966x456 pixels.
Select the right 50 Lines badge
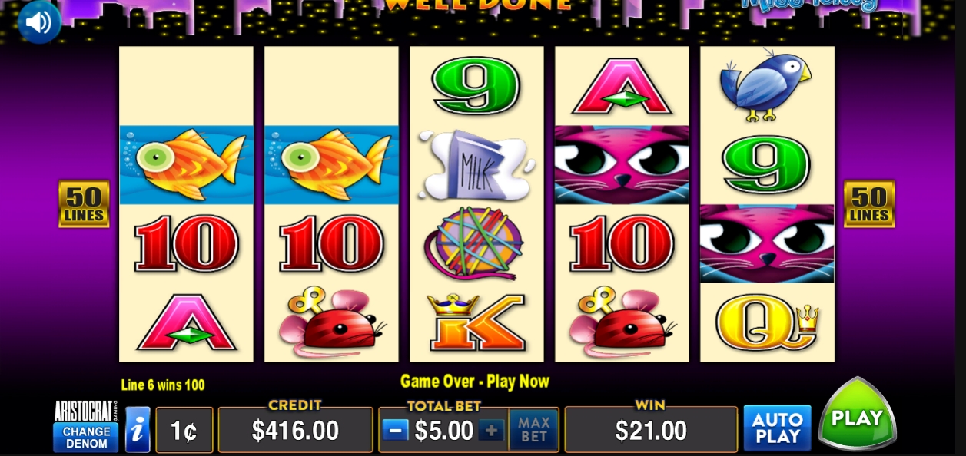coord(869,204)
